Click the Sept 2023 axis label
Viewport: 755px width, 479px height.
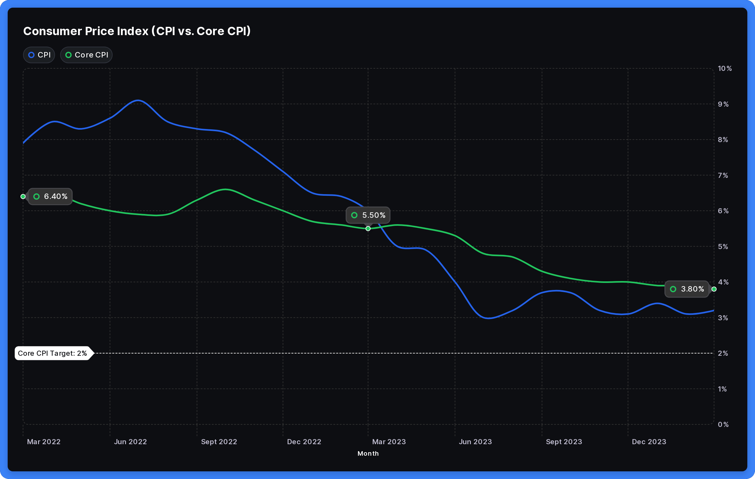coord(564,442)
